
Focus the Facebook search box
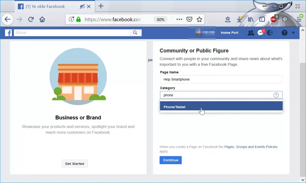(x=71, y=33)
